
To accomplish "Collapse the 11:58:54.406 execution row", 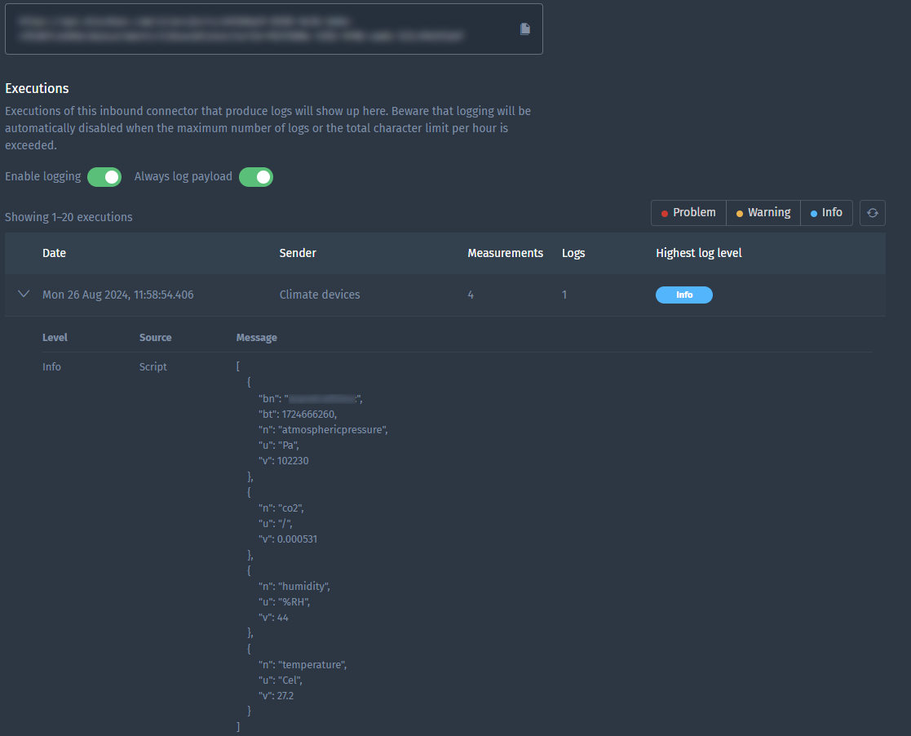I will pyautogui.click(x=24, y=295).
